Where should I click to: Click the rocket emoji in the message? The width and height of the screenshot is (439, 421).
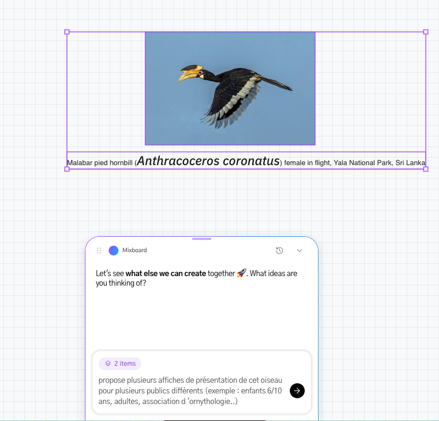(242, 273)
